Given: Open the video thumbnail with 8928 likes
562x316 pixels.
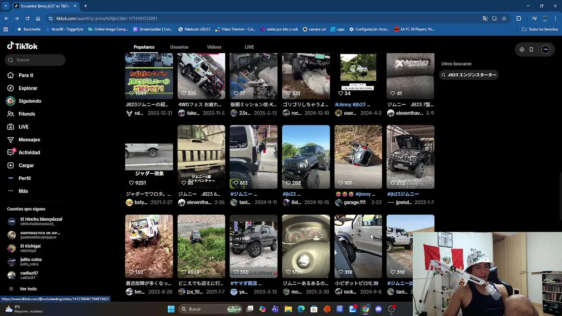Looking at the screenshot, I should 201,246.
